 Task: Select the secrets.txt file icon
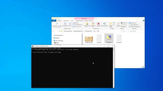(x=99, y=38)
